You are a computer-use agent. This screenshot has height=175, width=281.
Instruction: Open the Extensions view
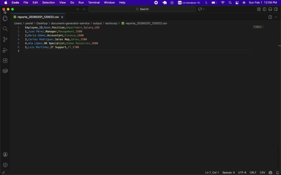click(5, 60)
